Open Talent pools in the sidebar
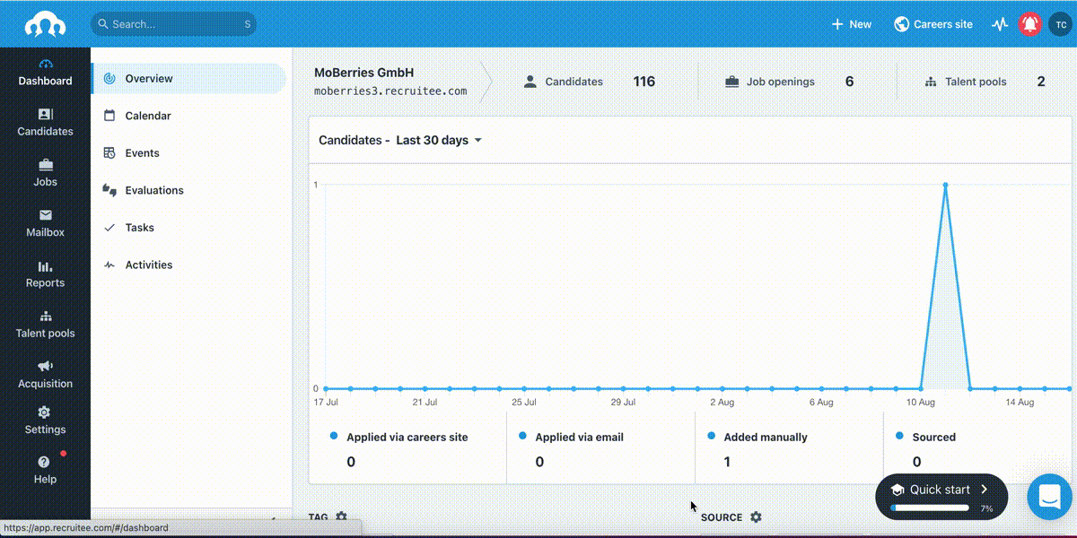The width and height of the screenshot is (1077, 538). (45, 325)
